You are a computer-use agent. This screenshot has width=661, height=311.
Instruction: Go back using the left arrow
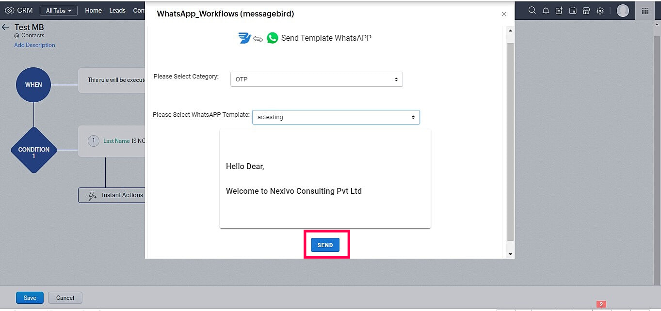pos(6,28)
